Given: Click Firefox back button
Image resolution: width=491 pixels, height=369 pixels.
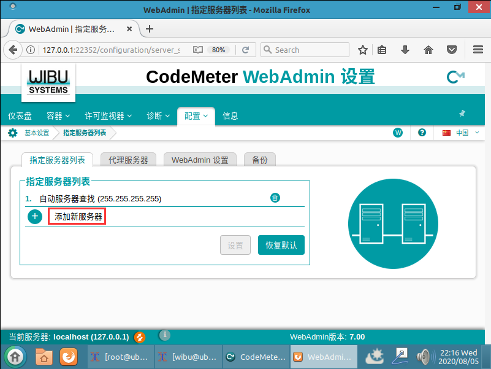Looking at the screenshot, I should 13,50.
